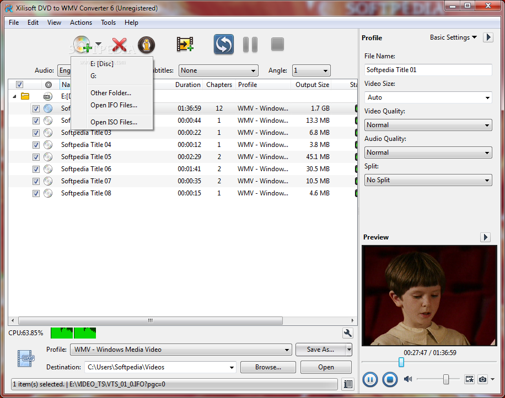Open the Video Quality dropdown
Viewport: 505px width, 398px height.
pyautogui.click(x=428, y=125)
